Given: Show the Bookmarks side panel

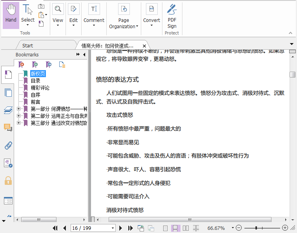Looking at the screenshot, I should (8, 74).
